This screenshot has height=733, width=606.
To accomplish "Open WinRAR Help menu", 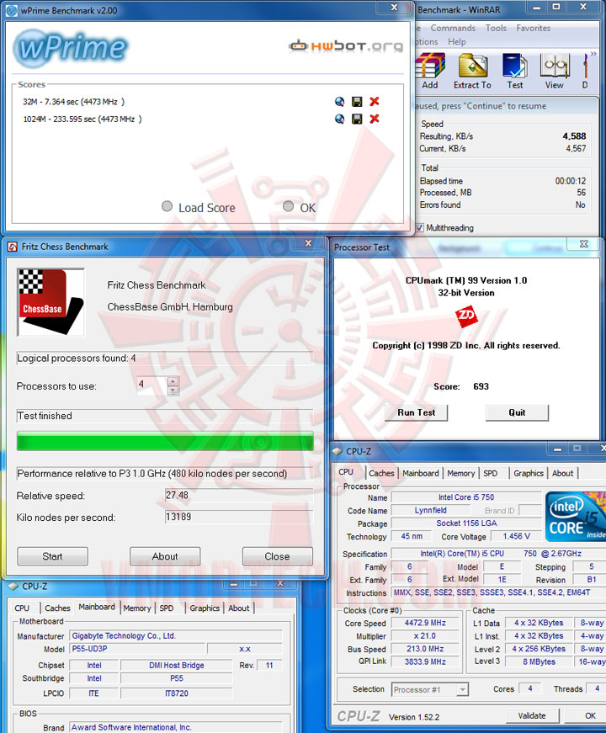I will (456, 41).
